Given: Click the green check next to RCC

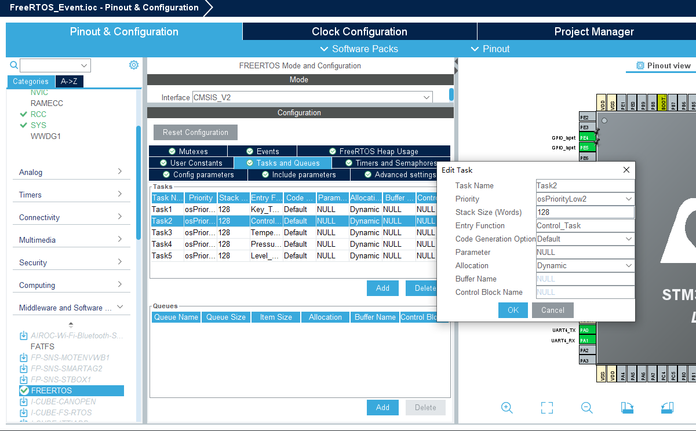Looking at the screenshot, I should 24,114.
